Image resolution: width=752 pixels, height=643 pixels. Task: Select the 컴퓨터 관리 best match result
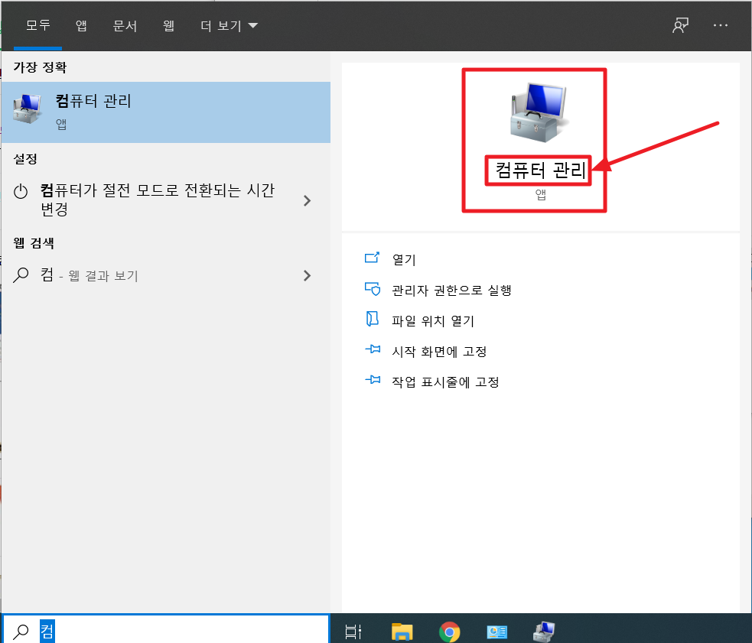coord(166,112)
